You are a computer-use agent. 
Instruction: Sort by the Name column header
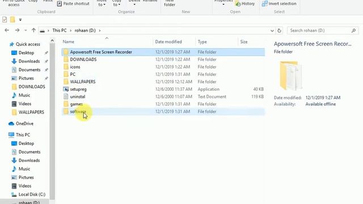pyautogui.click(x=69, y=41)
